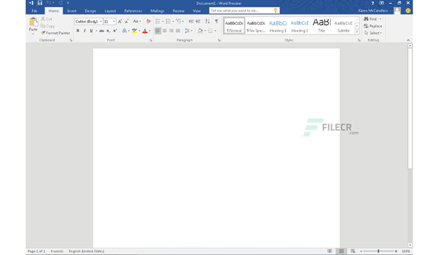Expand the Styles gallery More arrow
The width and height of the screenshot is (441, 255).
pos(357,32)
